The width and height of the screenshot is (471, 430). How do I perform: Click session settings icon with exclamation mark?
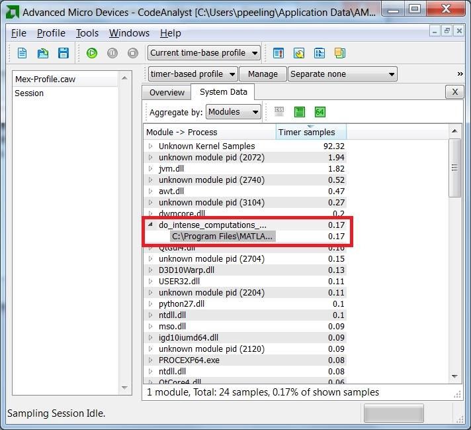click(278, 53)
